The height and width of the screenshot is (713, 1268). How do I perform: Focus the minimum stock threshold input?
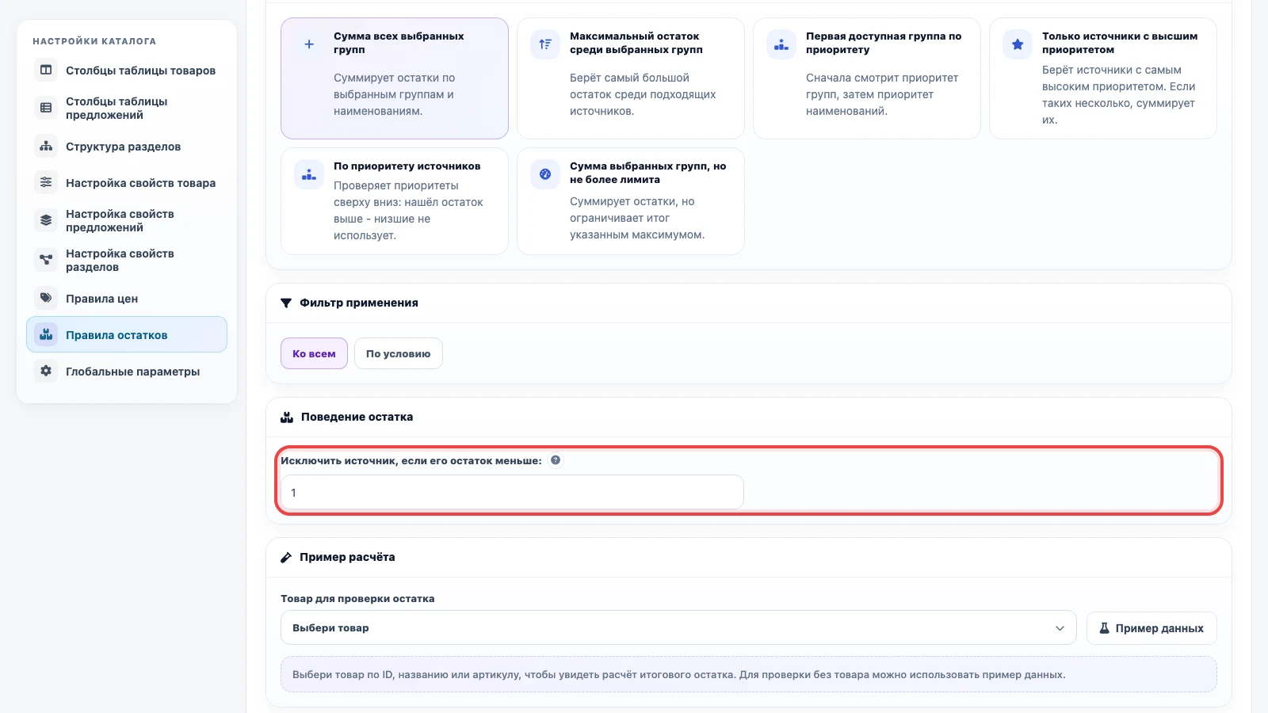(x=512, y=493)
